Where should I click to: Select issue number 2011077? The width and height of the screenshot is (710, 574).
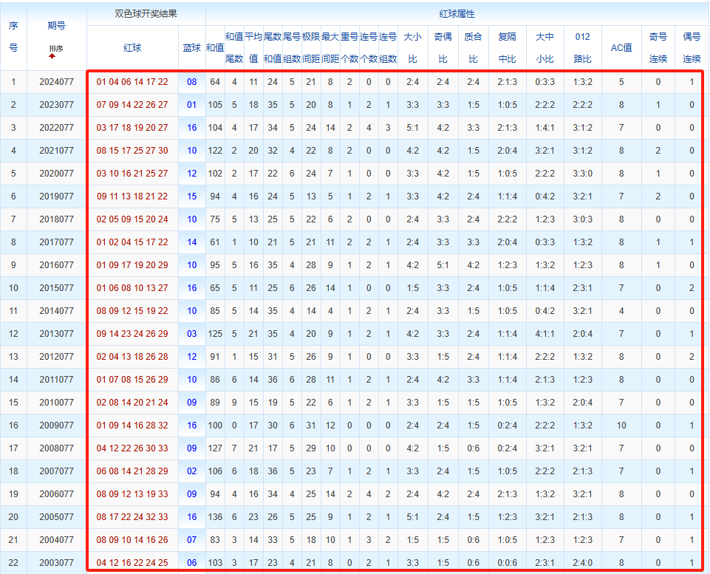coord(57,380)
